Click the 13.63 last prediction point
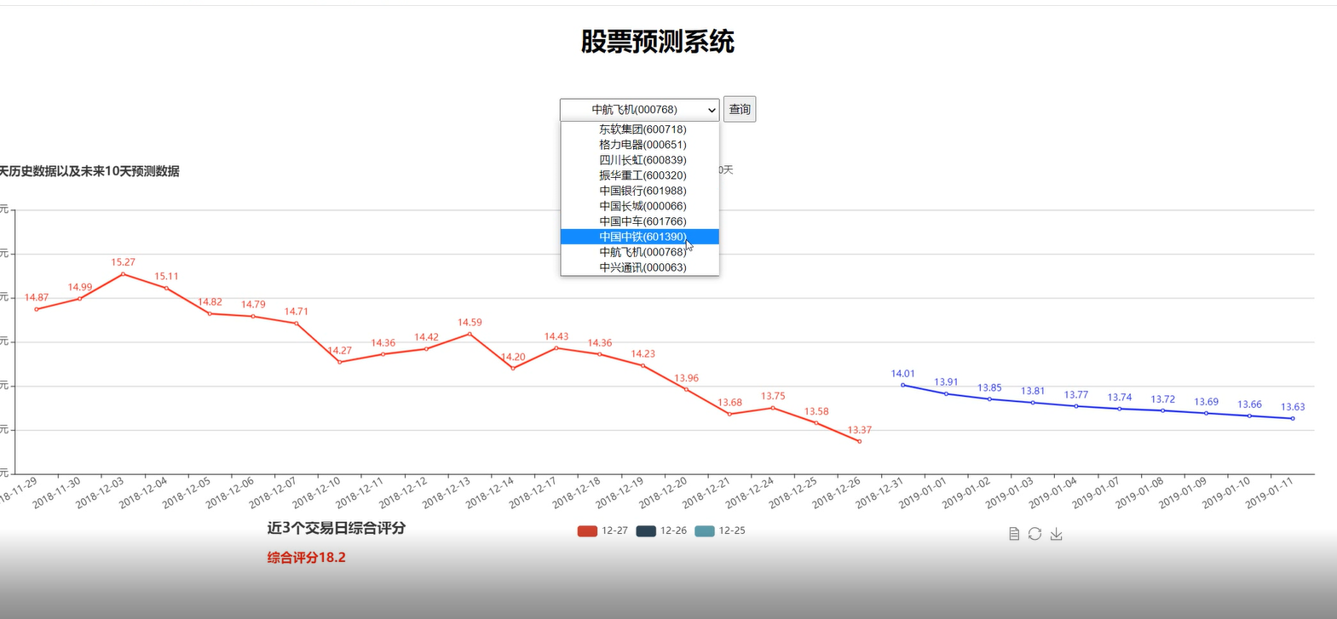The image size is (1337, 619). click(x=1293, y=418)
